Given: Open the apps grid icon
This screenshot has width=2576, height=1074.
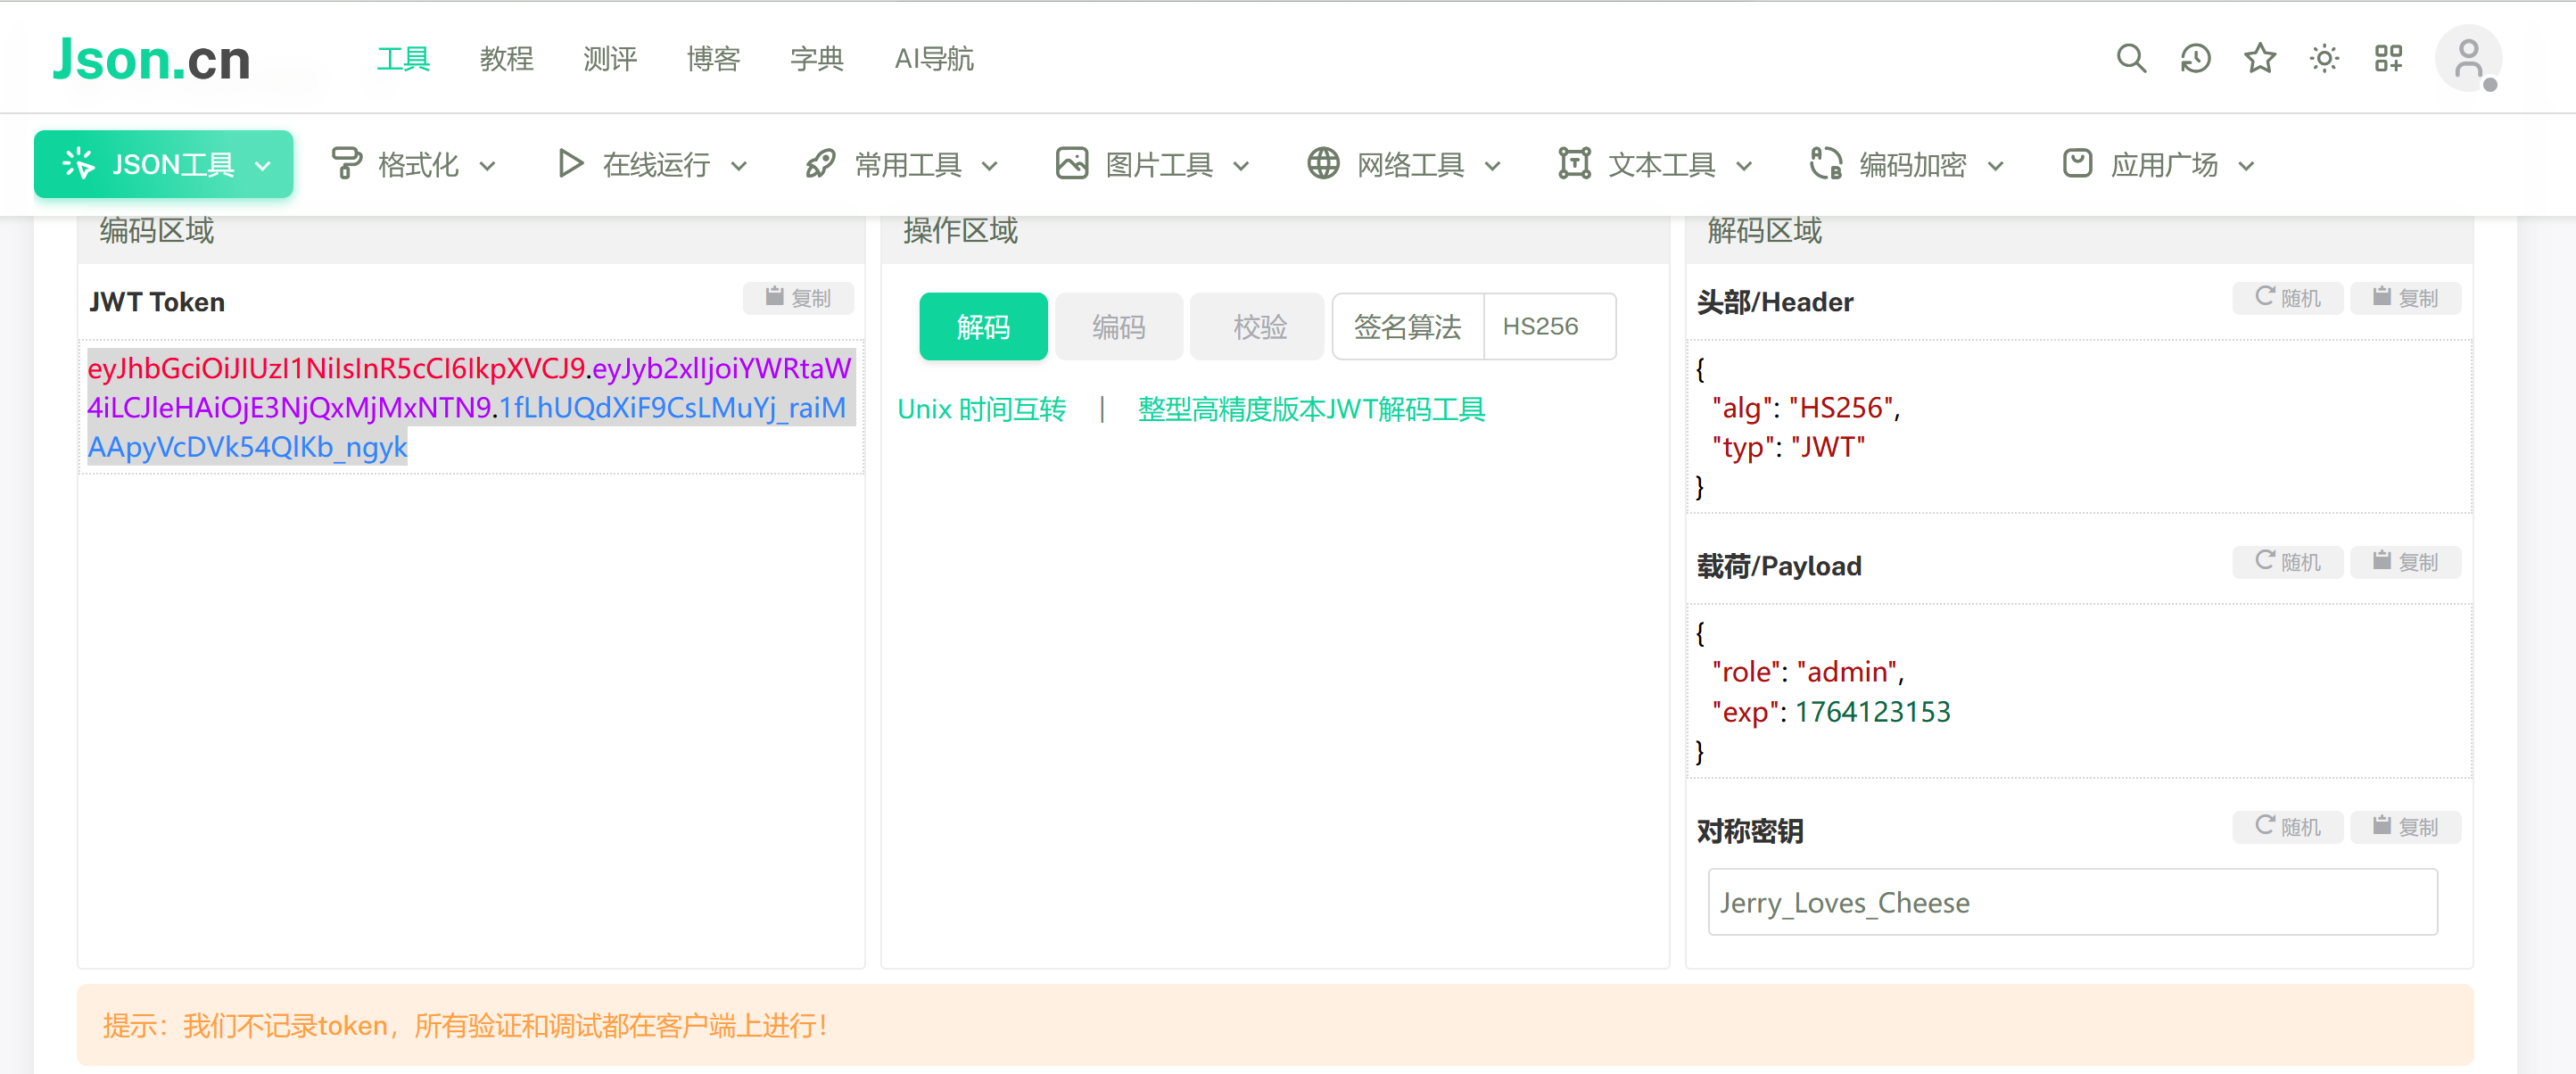Looking at the screenshot, I should [2388, 58].
